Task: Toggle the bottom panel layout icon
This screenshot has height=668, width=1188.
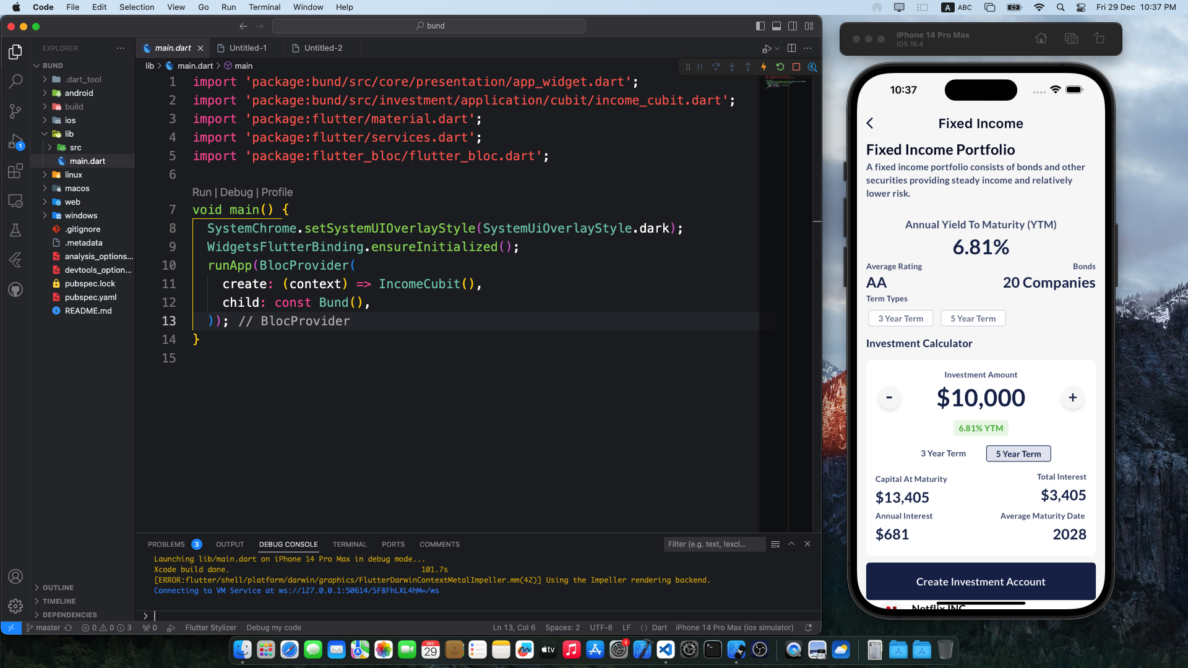Action: [x=776, y=26]
